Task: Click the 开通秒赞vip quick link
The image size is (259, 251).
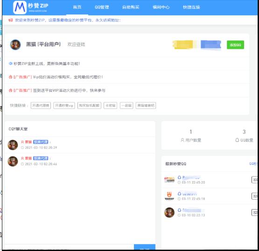Action: [x=64, y=106]
